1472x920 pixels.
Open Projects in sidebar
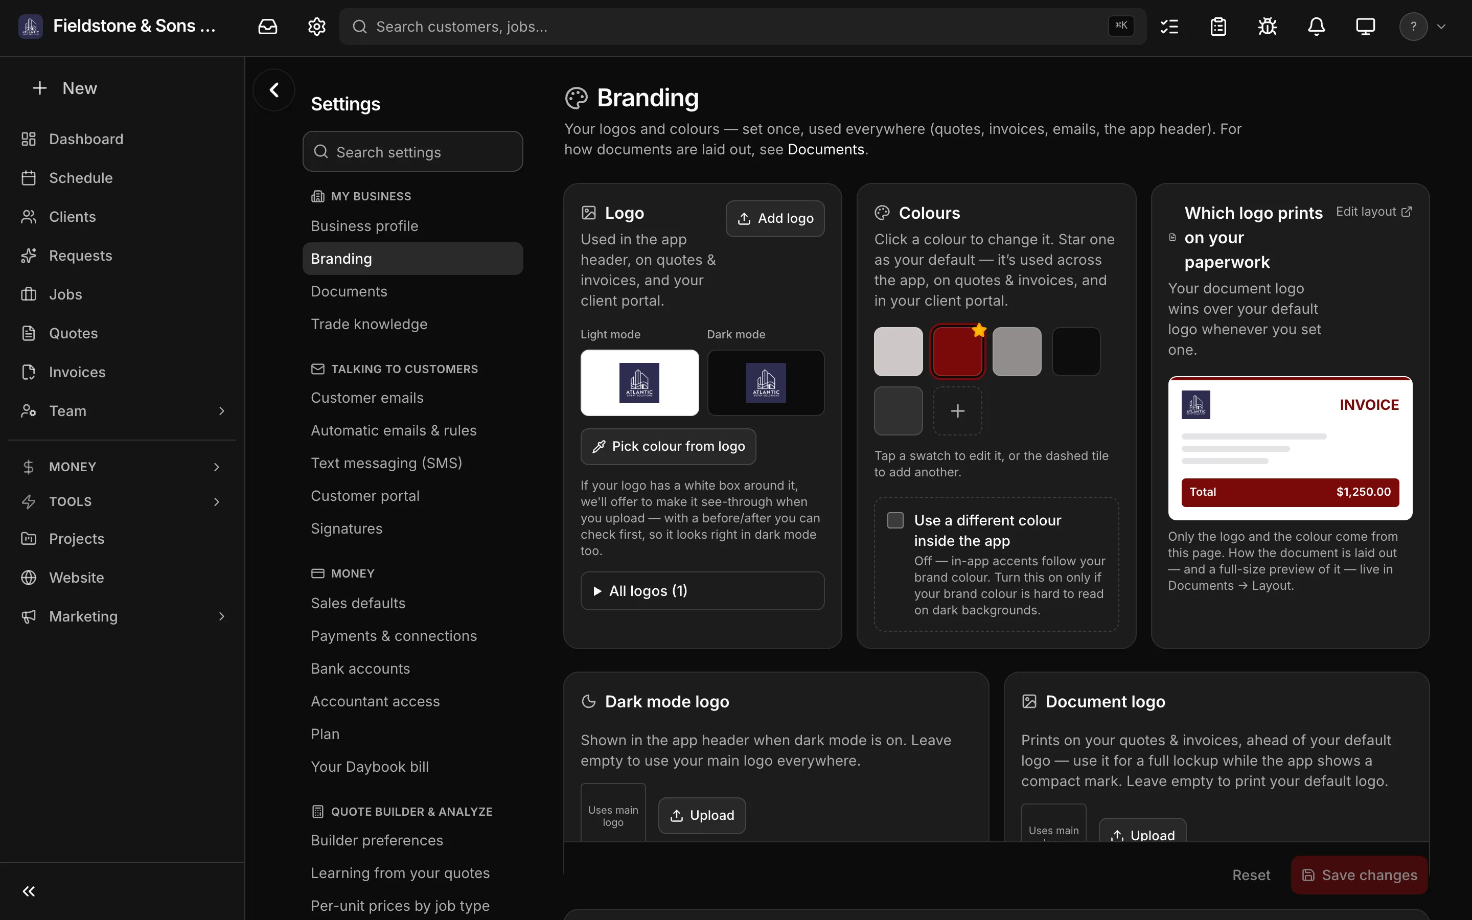[x=122, y=539]
